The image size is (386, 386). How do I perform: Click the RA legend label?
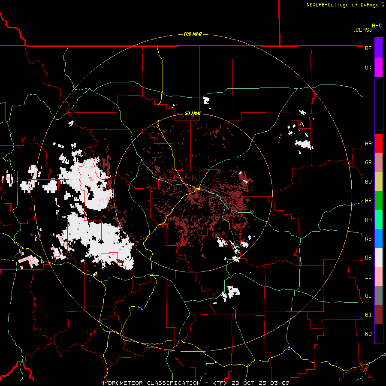(368, 220)
